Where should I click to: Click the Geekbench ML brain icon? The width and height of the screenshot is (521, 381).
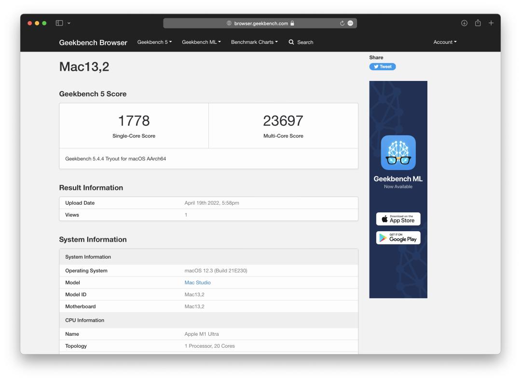coord(398,153)
